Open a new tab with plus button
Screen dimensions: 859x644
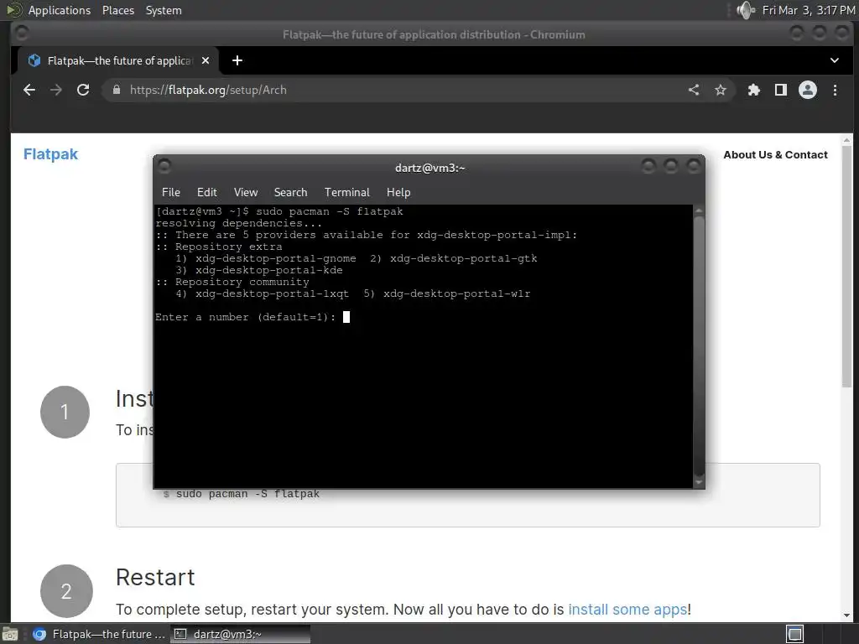pos(237,60)
